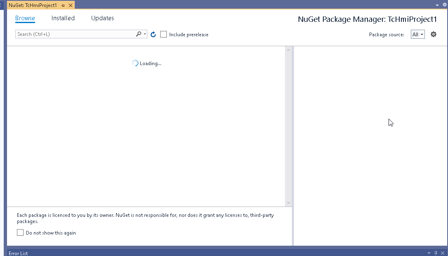Viewport: 448px width, 256px height.
Task: Click the Loading... status text
Action: (x=151, y=63)
